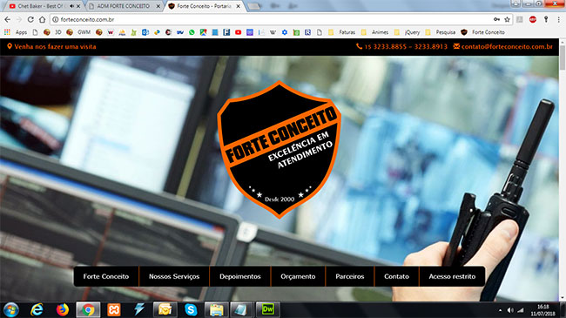Open the GWM bookmark
The height and width of the screenshot is (318, 566).
tap(79, 32)
